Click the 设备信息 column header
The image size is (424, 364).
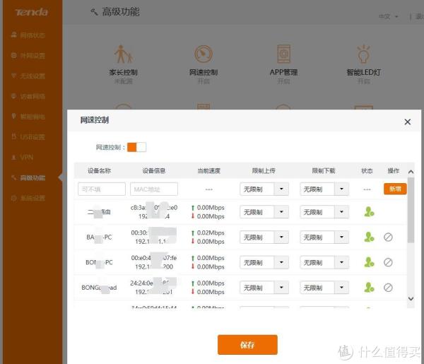[154, 170]
